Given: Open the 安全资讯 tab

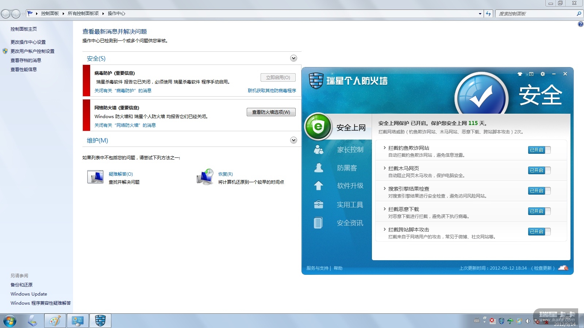Looking at the screenshot, I should 350,223.
